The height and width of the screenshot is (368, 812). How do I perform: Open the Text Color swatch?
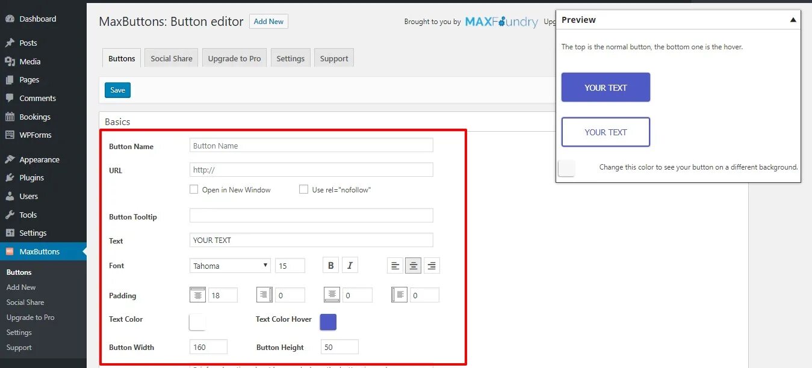point(197,322)
